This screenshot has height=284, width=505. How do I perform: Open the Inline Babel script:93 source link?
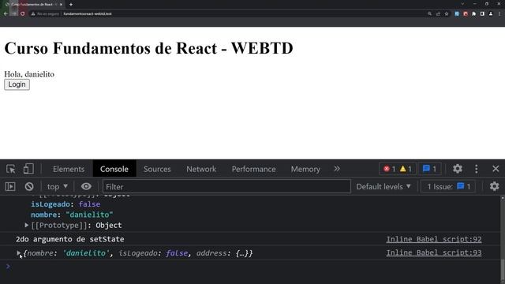[x=434, y=252]
